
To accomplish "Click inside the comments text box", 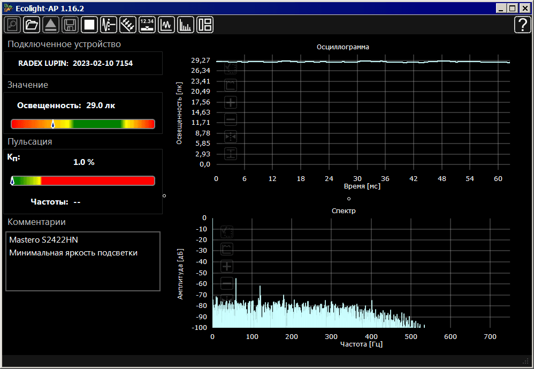I will point(83,261).
